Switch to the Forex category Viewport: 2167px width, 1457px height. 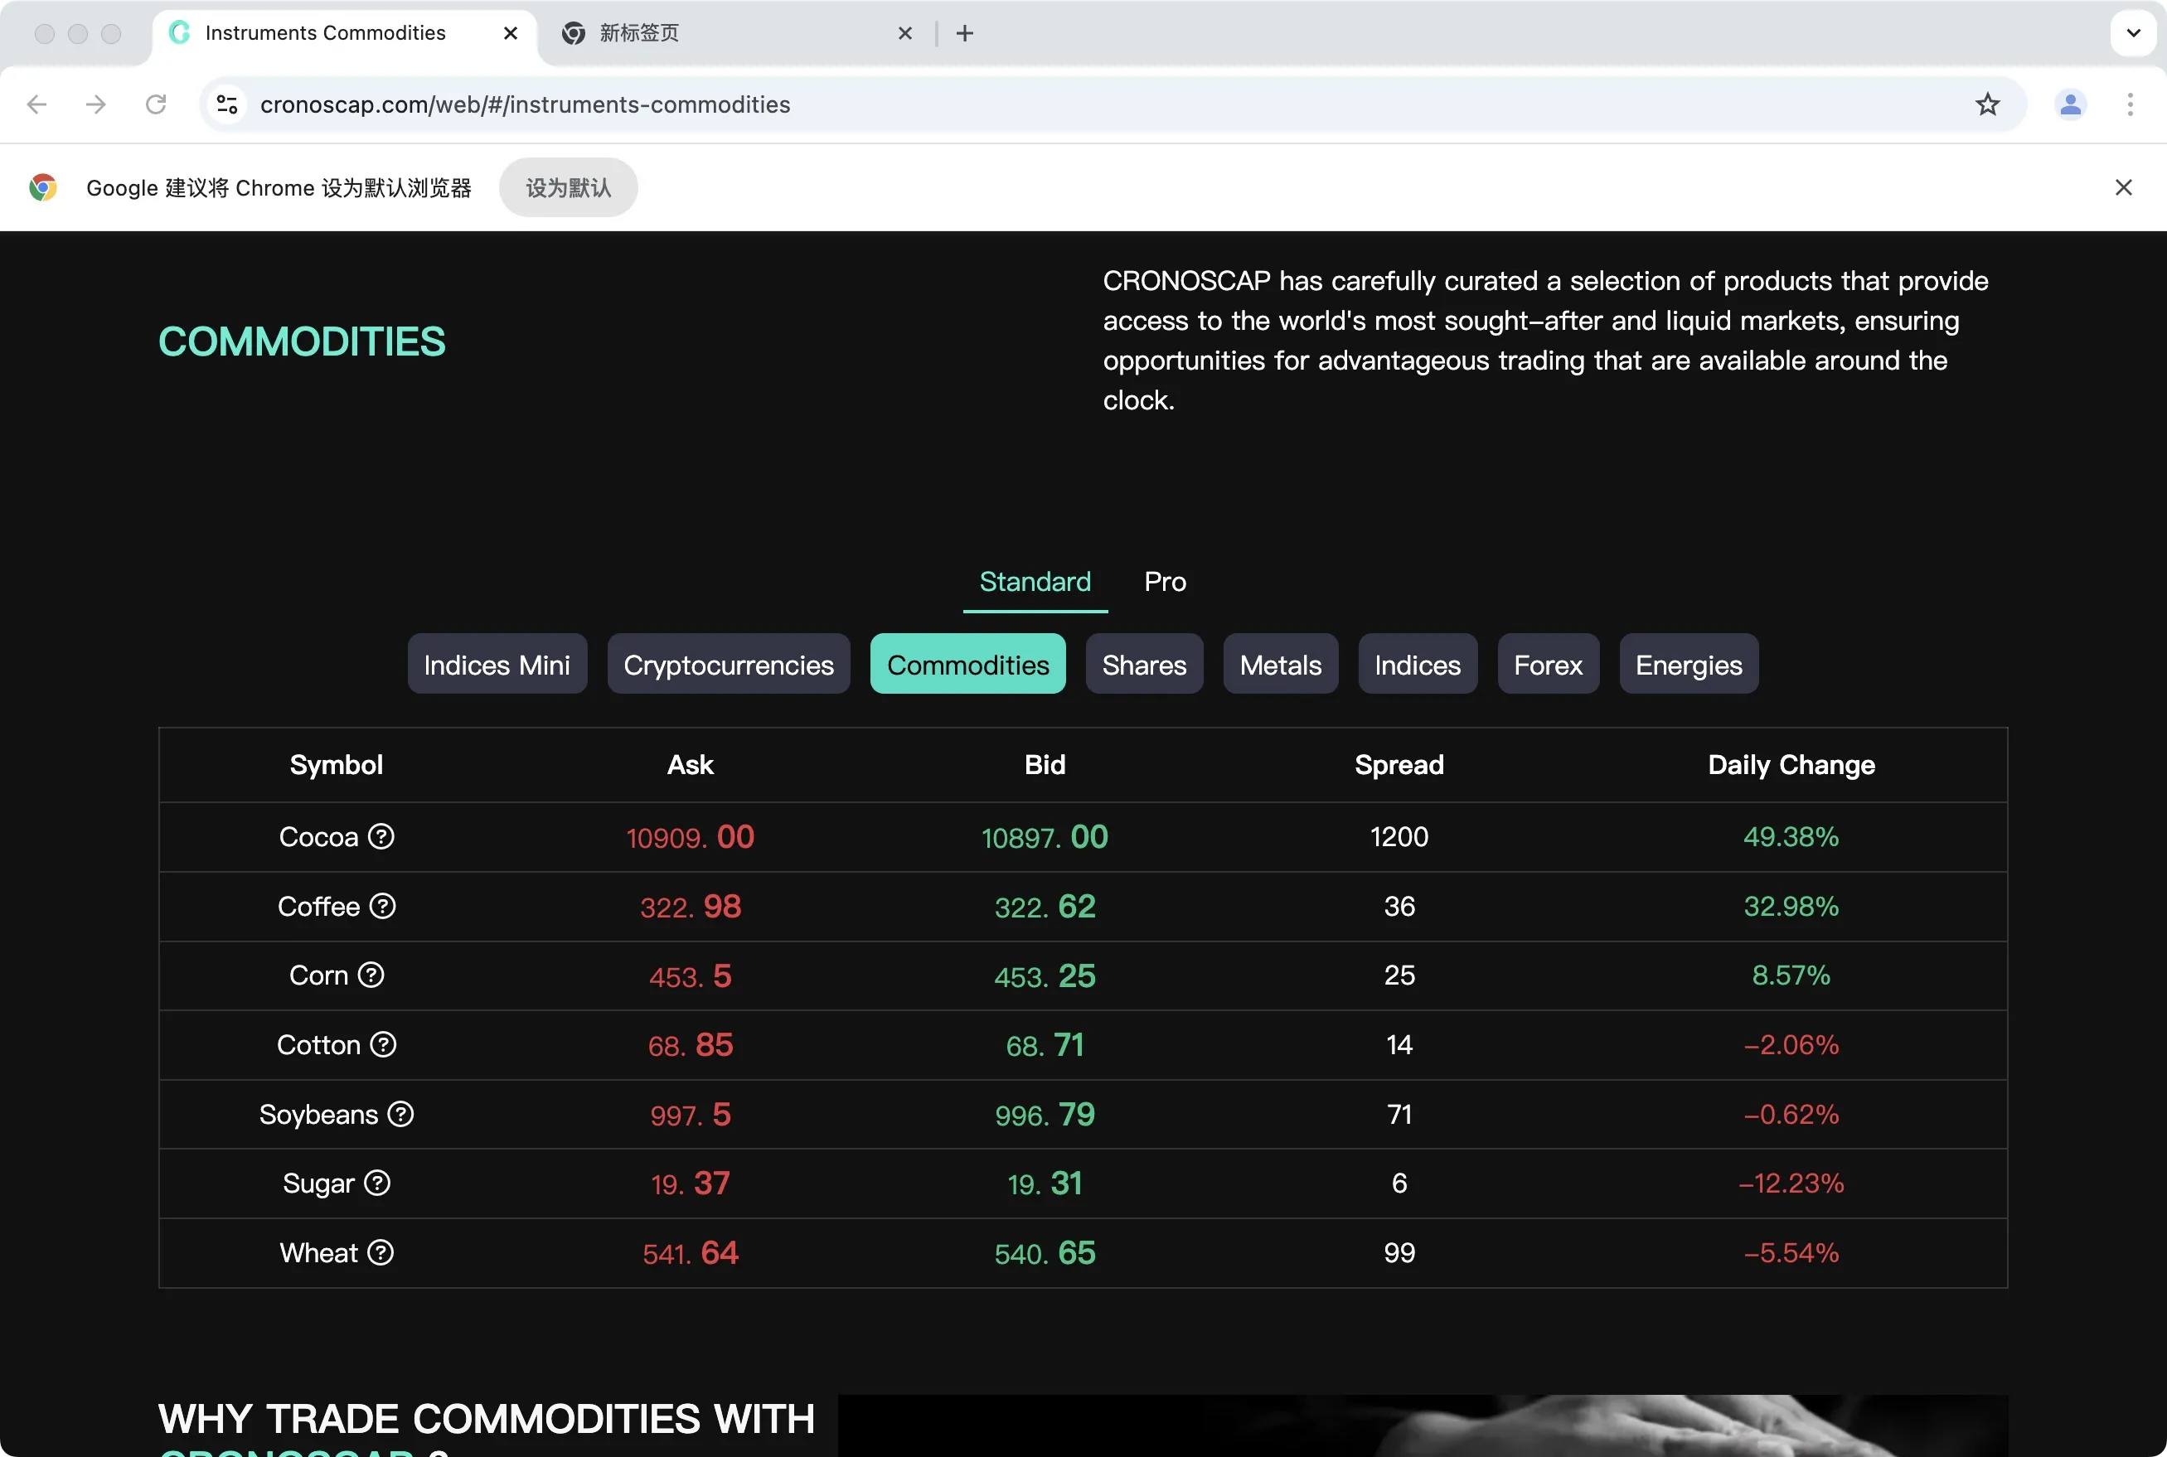click(1548, 664)
